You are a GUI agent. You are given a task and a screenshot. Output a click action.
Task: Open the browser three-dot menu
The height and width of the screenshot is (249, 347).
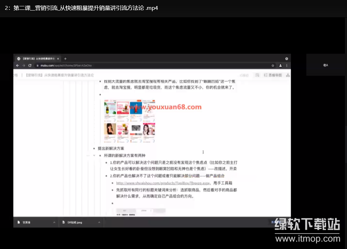pyautogui.click(x=287, y=66)
